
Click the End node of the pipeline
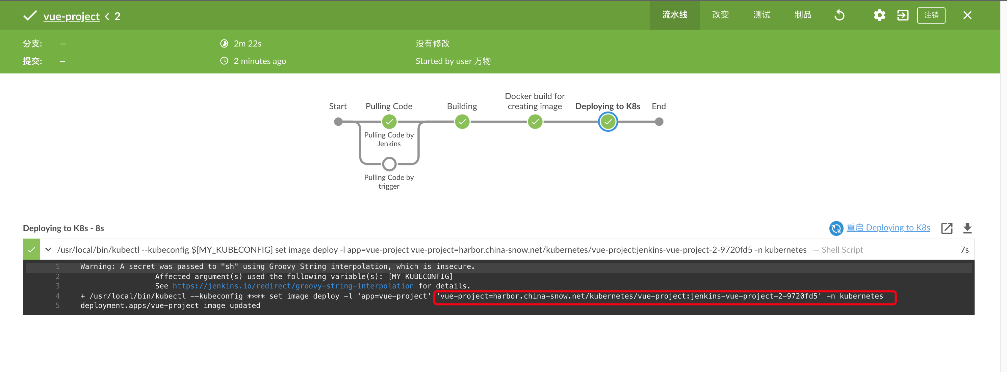659,122
